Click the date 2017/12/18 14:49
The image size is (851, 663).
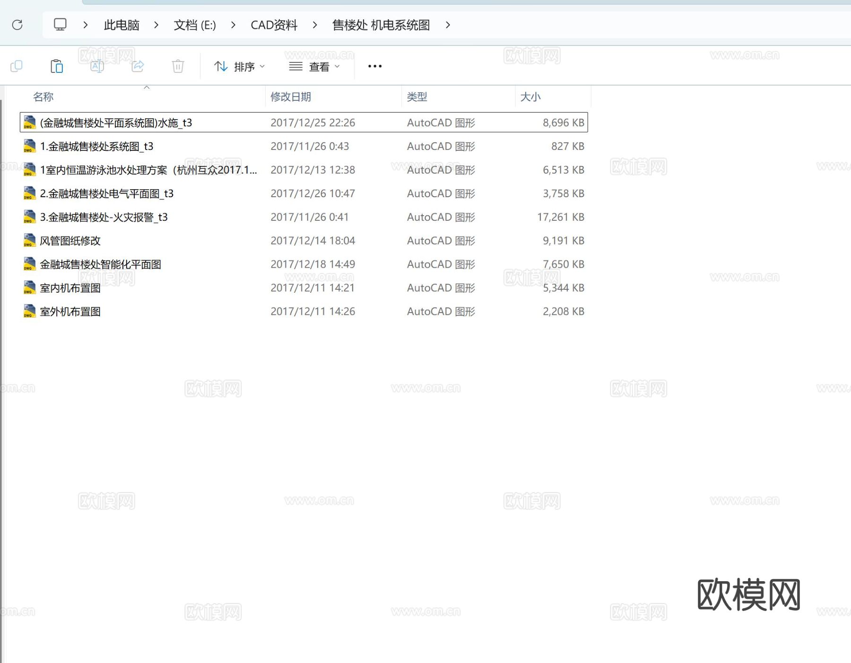313,265
